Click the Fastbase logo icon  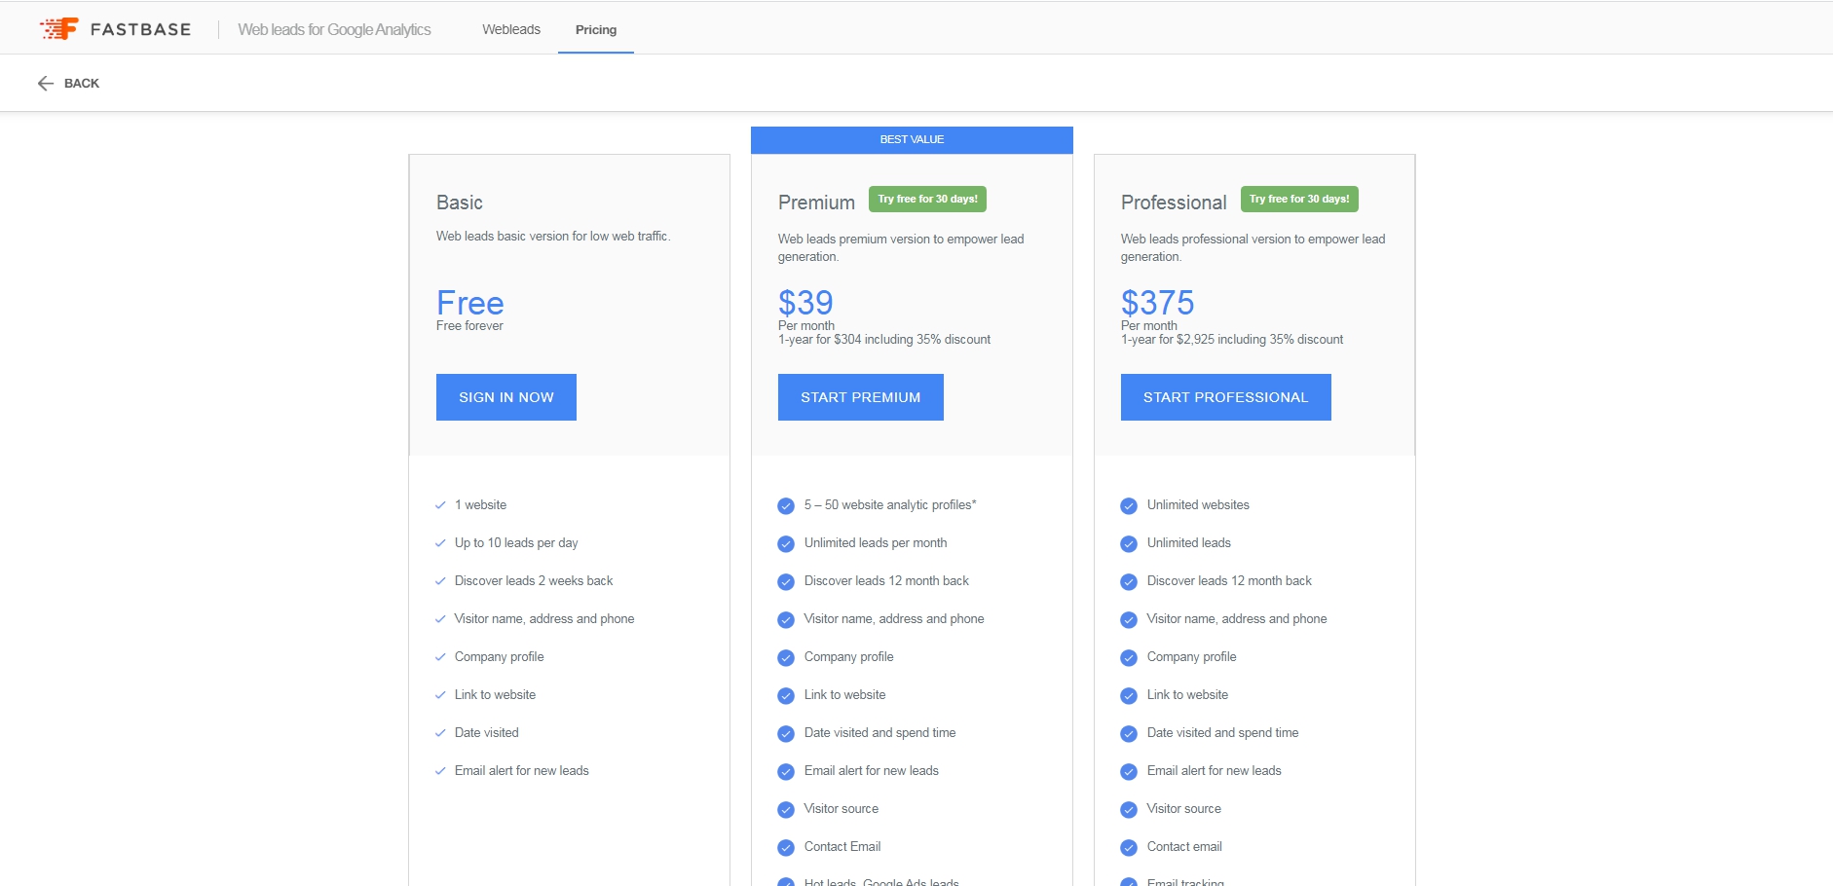point(58,29)
